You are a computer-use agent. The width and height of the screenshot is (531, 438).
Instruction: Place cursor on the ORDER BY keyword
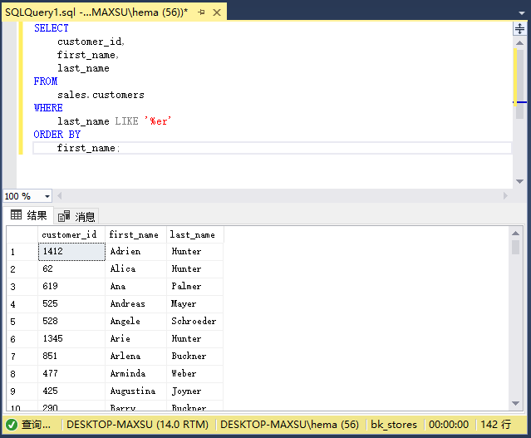[x=57, y=135]
